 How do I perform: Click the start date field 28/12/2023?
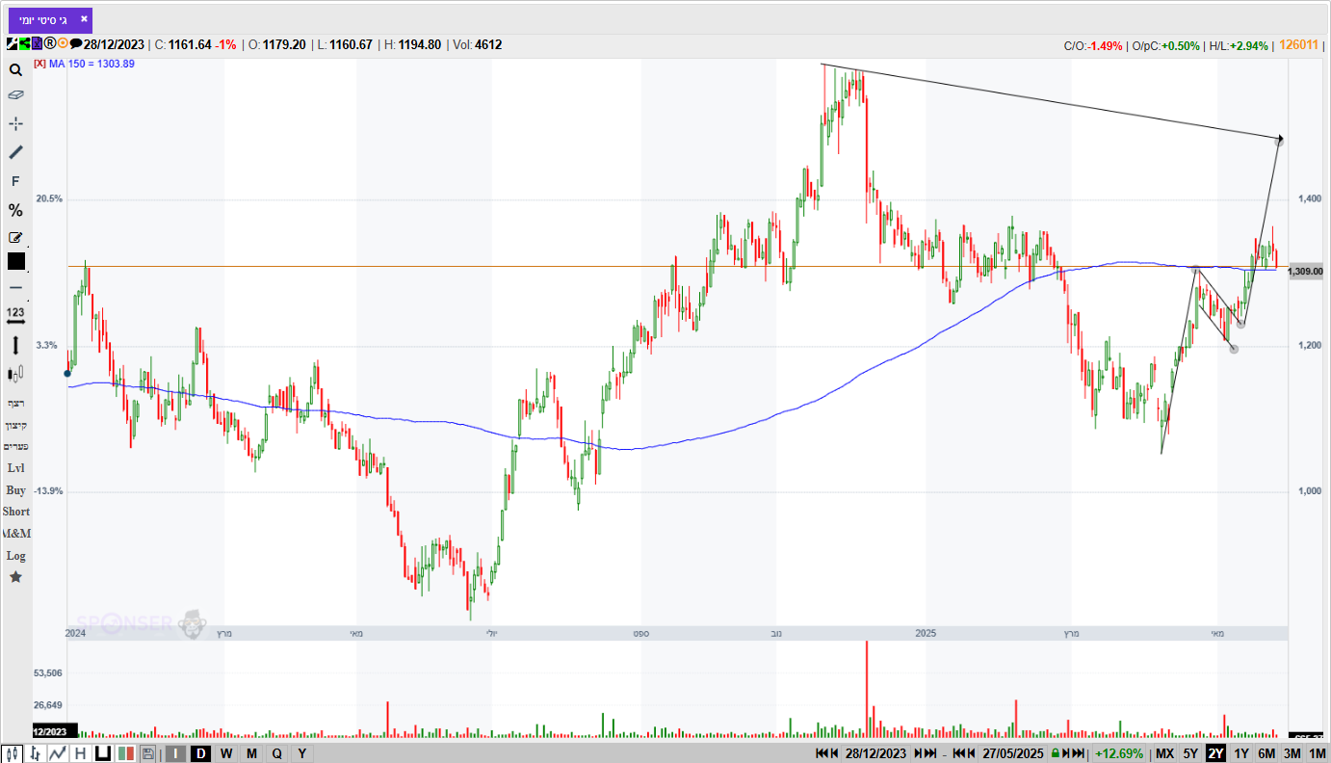tap(875, 753)
